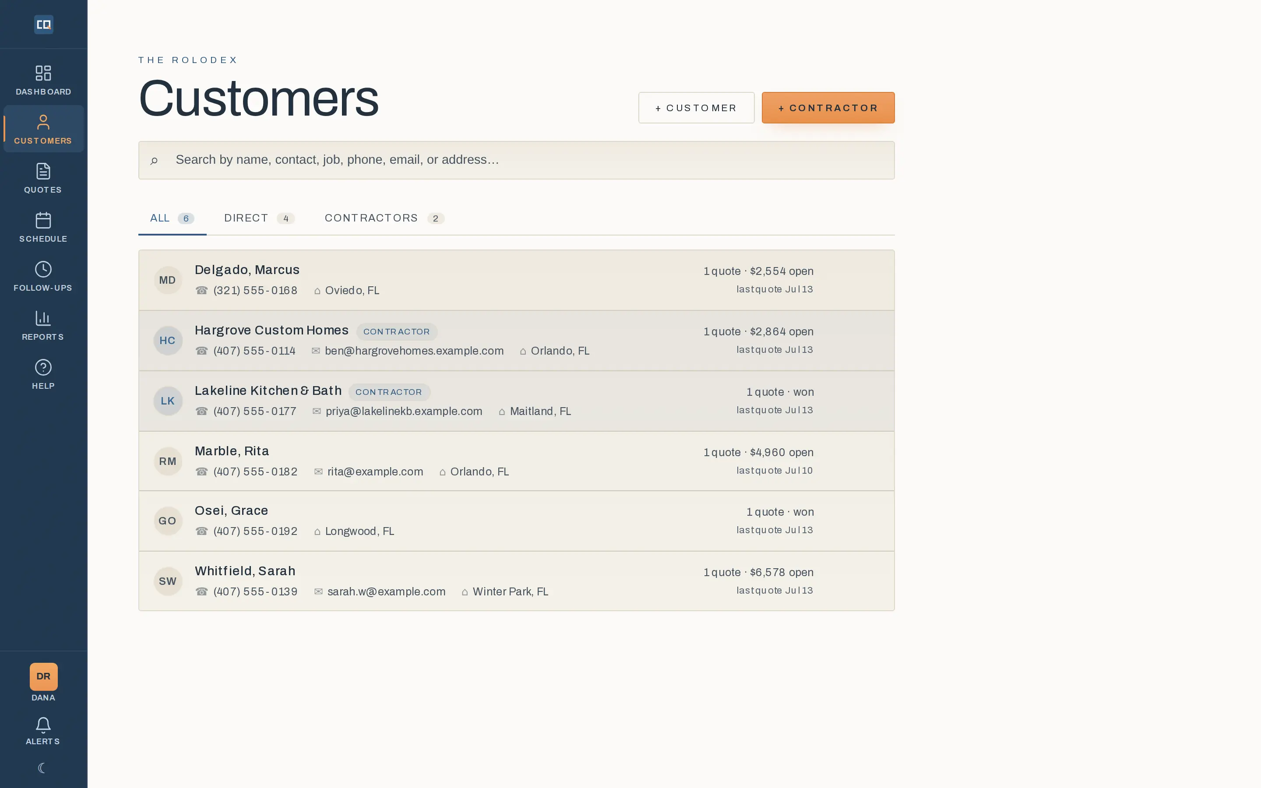Add a new contractor
Screen dimensions: 1261x788
click(828, 108)
